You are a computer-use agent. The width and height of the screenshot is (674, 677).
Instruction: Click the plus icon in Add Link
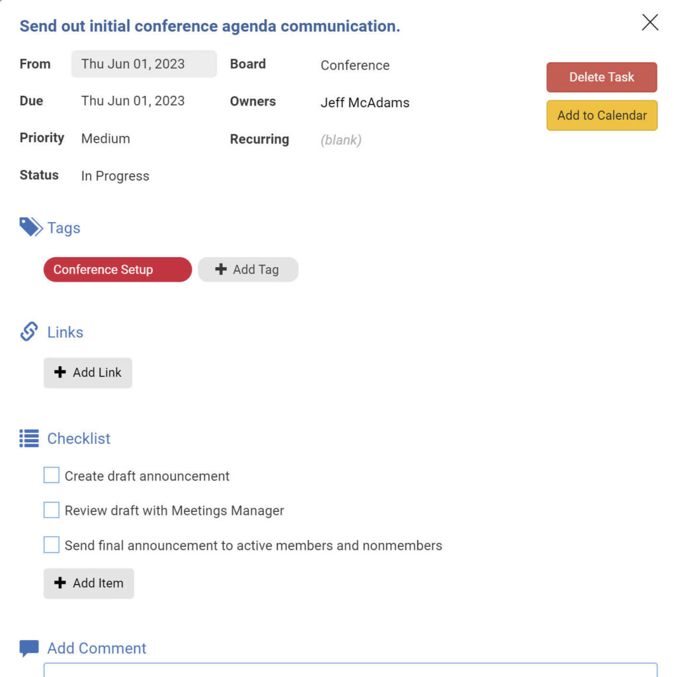pos(60,373)
